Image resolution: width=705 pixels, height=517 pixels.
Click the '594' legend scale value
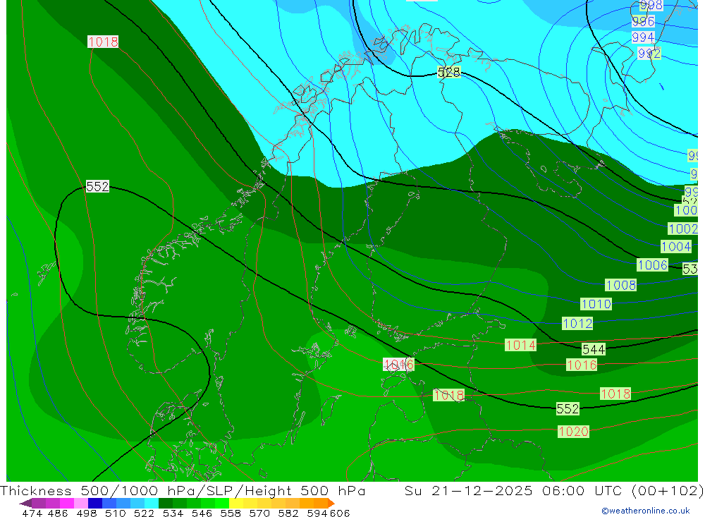pos(317,513)
